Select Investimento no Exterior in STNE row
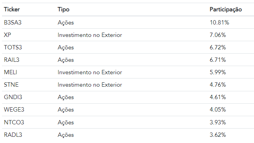Image resolution: width=254 pixels, height=143 pixels. tap(90, 85)
